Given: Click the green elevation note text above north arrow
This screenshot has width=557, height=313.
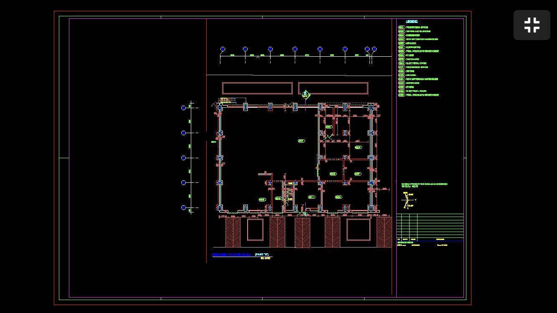Looking at the screenshot, I should pyautogui.click(x=424, y=185).
